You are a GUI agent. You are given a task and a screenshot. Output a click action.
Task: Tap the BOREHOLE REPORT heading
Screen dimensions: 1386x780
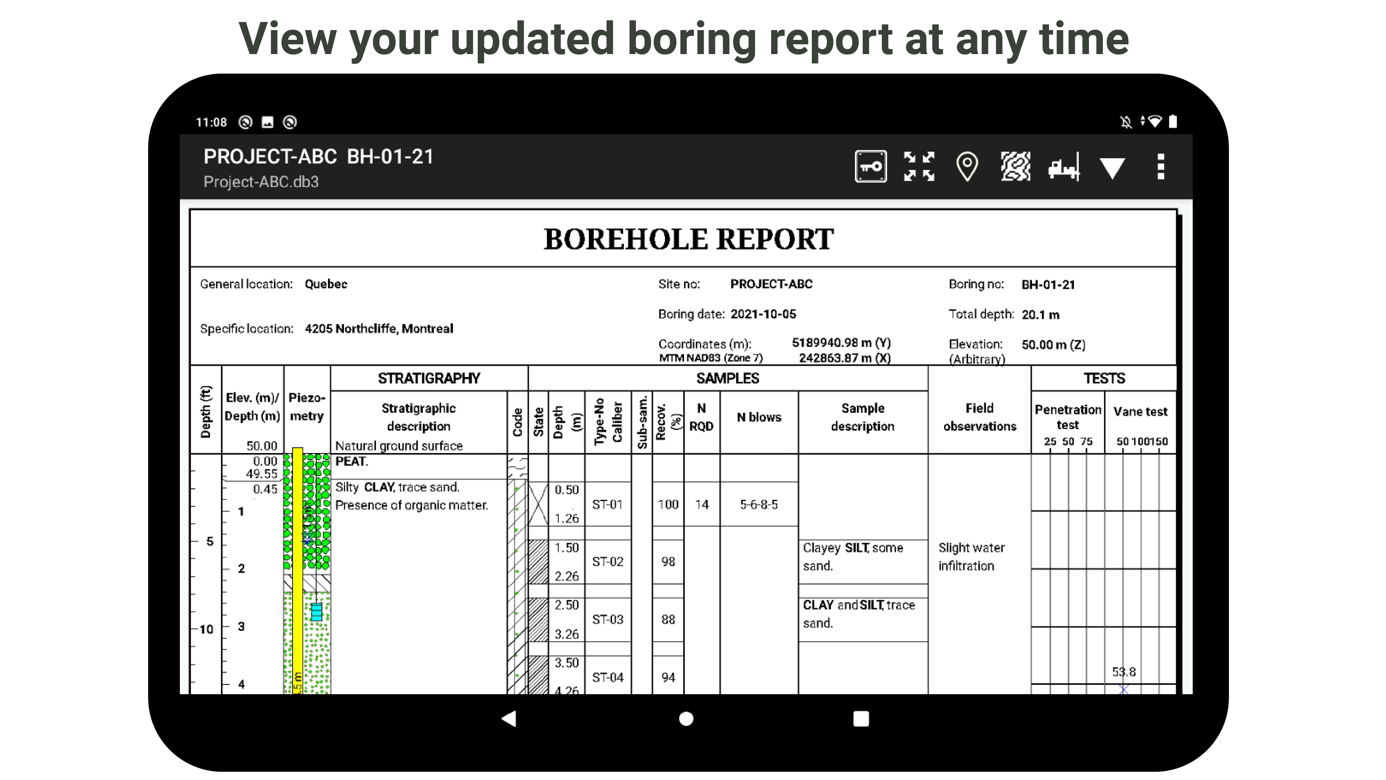click(x=688, y=239)
